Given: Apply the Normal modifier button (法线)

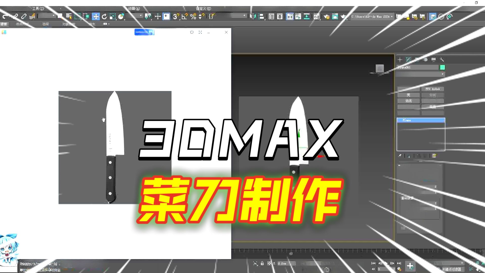Looking at the screenshot, I should [408, 101].
